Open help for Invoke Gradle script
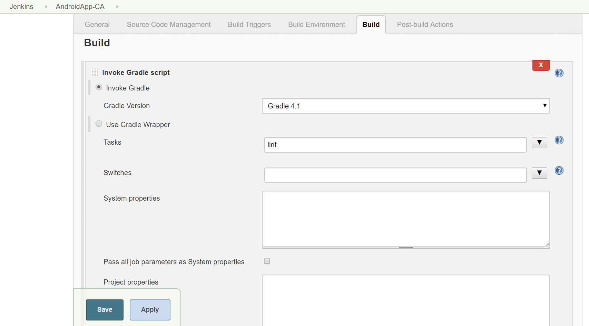This screenshot has width=589, height=326. coord(559,73)
